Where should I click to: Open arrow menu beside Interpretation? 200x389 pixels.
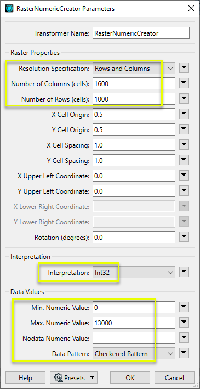(x=184, y=273)
